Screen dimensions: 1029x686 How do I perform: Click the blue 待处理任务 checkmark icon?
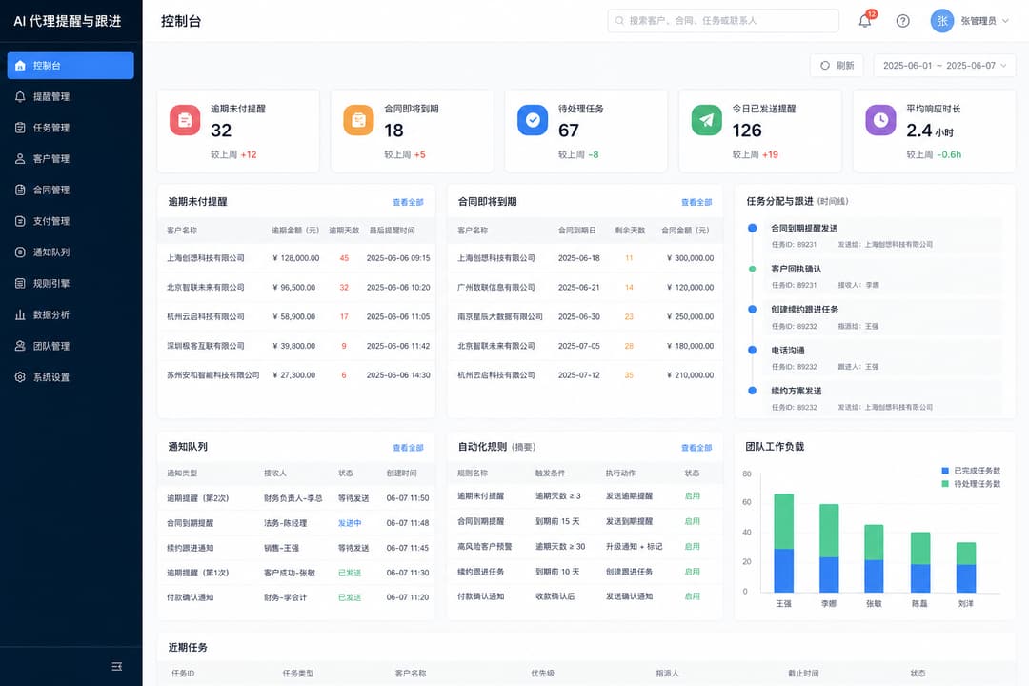pyautogui.click(x=533, y=120)
